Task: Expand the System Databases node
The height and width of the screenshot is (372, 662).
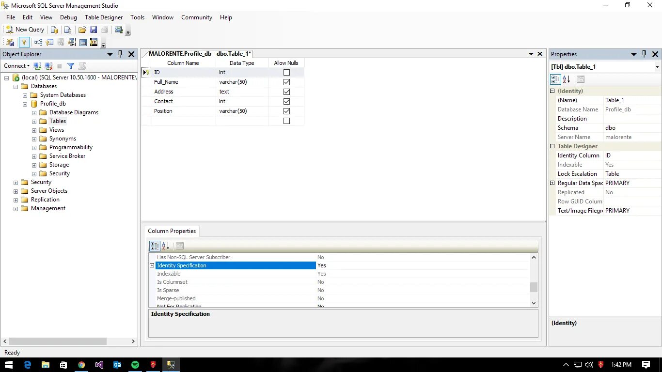Action: coord(25,95)
